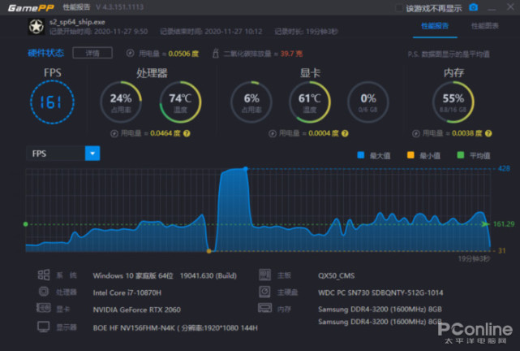Image resolution: width=520 pixels, height=351 pixels.
Task: Click the CPU 74℃ temperature gauge
Action: 180,102
